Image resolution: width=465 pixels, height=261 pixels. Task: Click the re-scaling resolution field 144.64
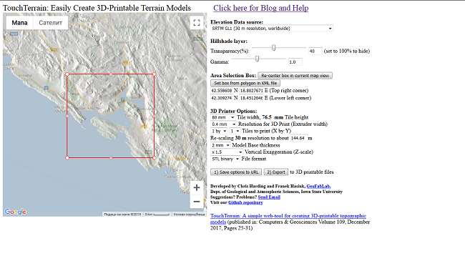click(298, 138)
